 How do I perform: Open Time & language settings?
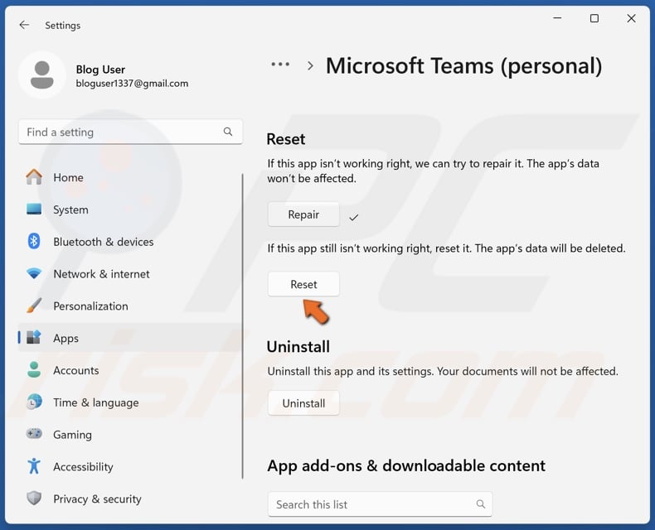tap(95, 402)
